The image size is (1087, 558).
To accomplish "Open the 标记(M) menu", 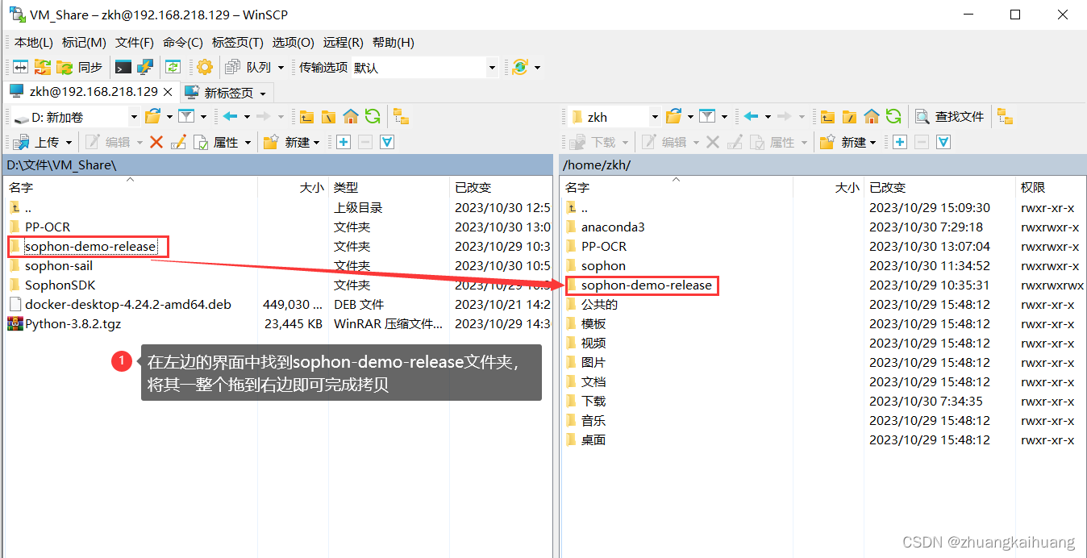I will click(84, 43).
